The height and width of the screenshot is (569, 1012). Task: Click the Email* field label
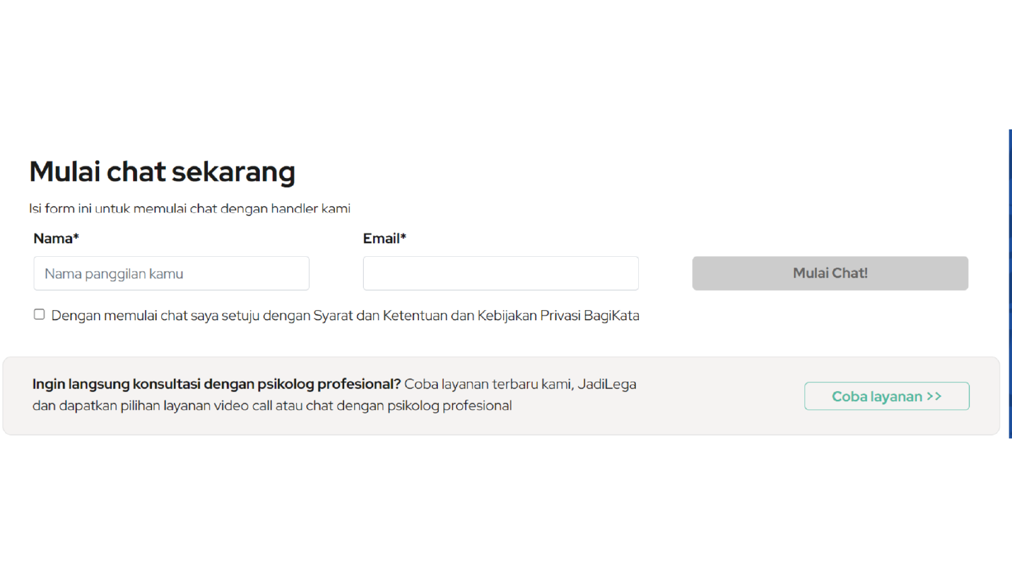pyautogui.click(x=385, y=238)
